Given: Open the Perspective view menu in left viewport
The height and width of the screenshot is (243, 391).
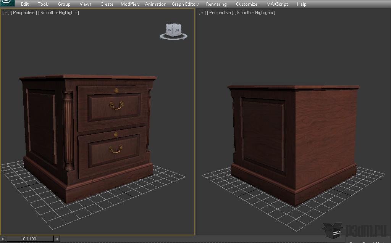Looking at the screenshot, I should tap(24, 13).
